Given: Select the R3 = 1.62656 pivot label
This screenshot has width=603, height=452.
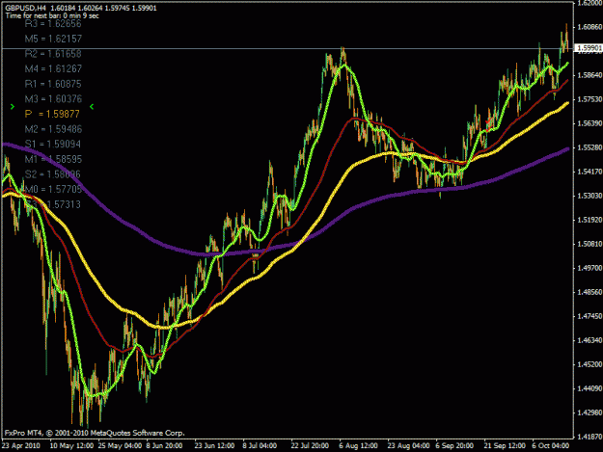Looking at the screenshot, I should tap(53, 24).
